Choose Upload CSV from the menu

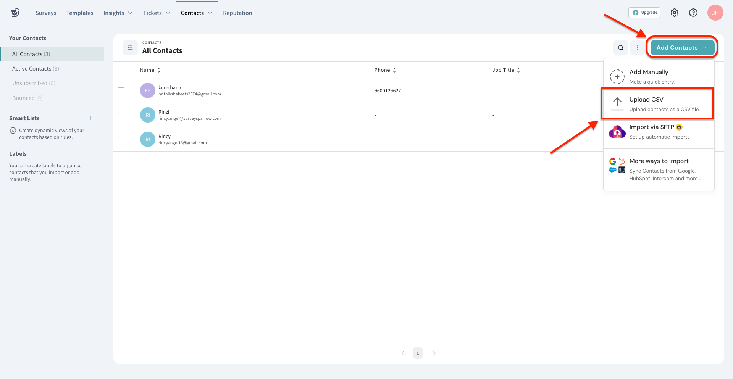(x=657, y=104)
